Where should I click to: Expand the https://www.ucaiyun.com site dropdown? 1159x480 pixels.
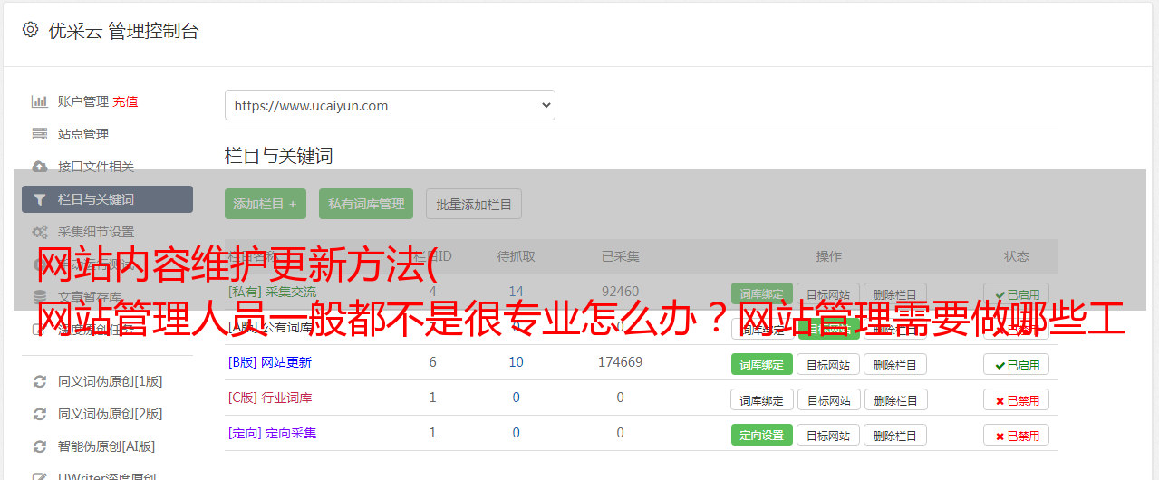click(390, 105)
